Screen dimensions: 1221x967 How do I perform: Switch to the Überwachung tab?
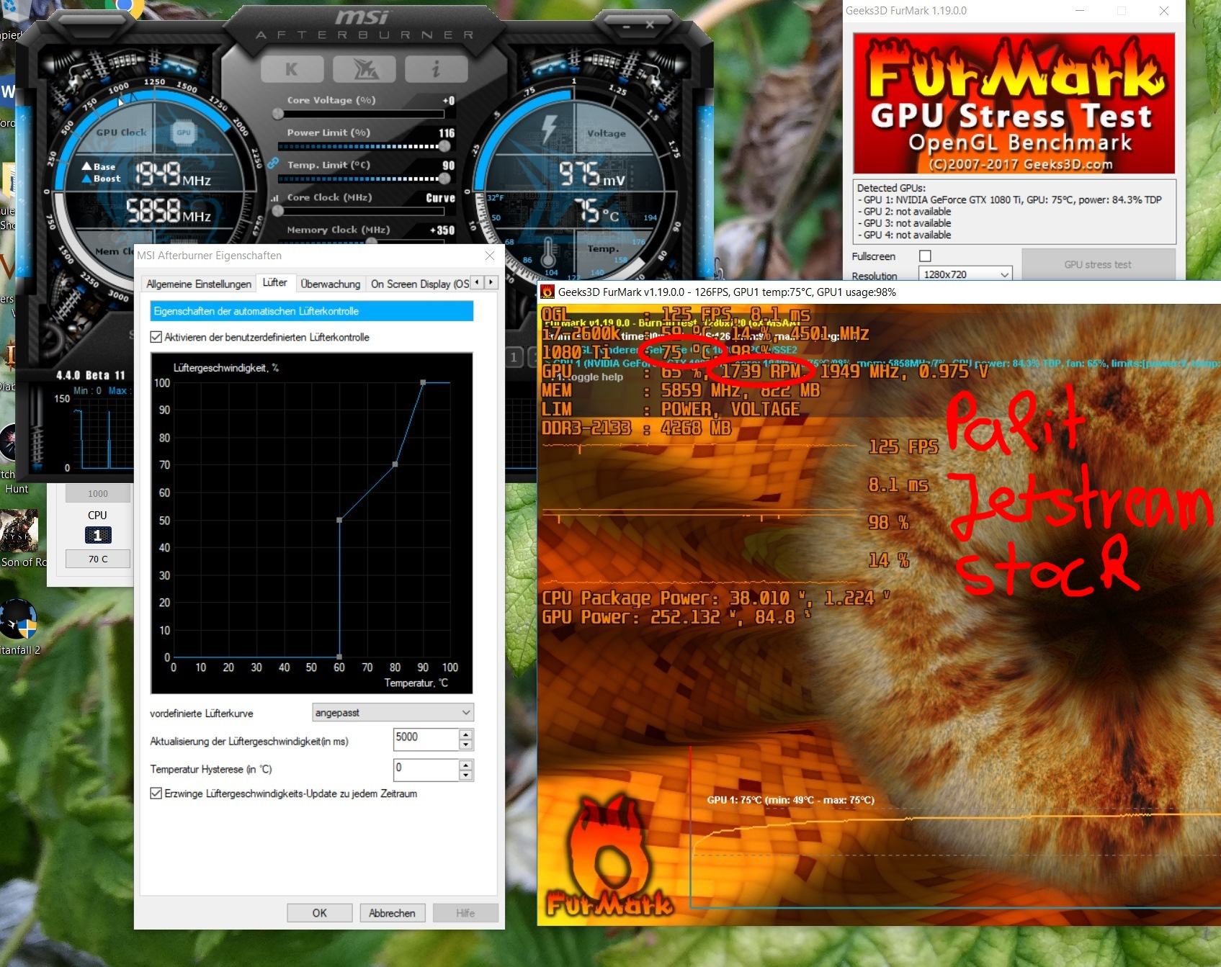point(331,284)
